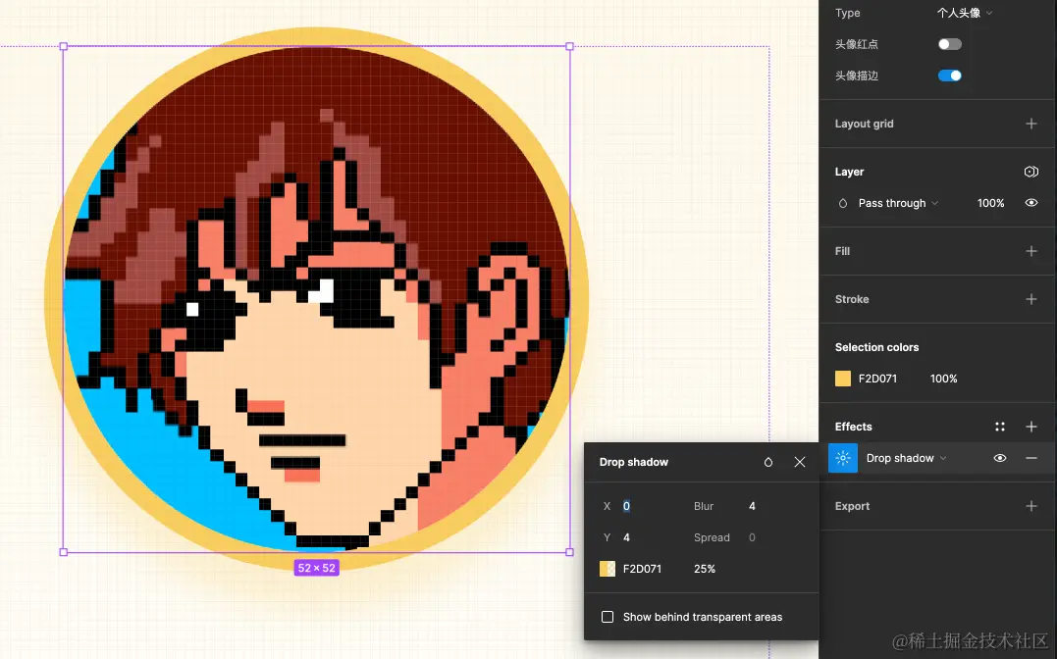
Task: Turn on the 头像红点 toggle
Action: point(950,44)
